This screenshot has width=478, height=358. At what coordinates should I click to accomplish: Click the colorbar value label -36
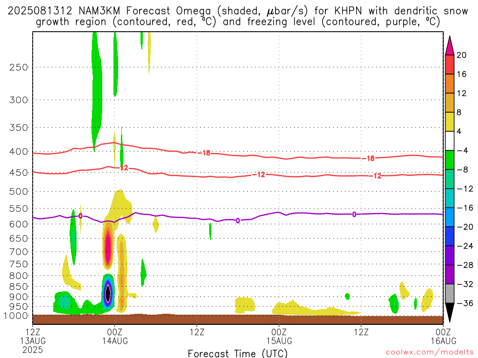point(465,303)
